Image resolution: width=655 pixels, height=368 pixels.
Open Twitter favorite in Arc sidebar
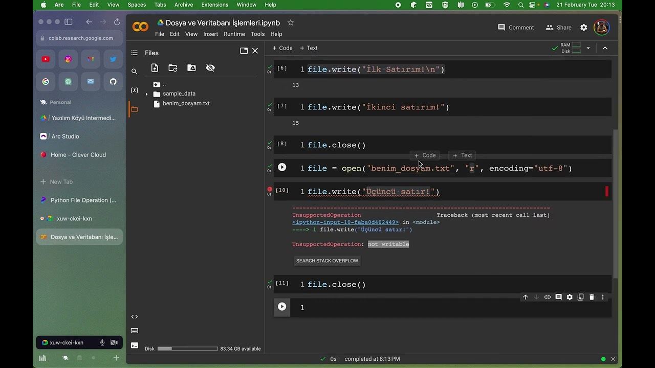(x=113, y=59)
